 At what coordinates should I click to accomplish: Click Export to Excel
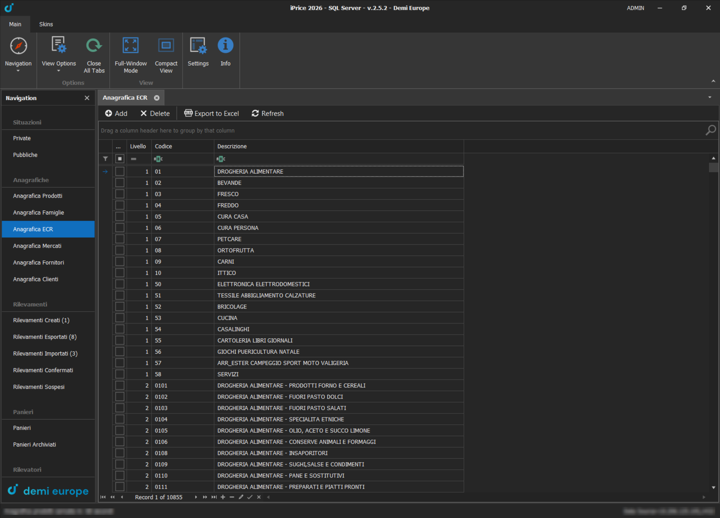(211, 113)
